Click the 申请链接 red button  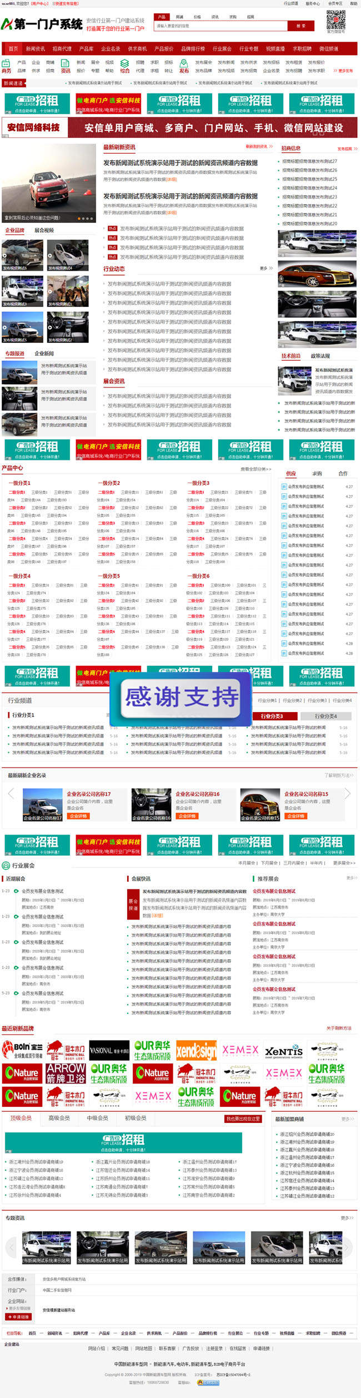click(18, 1317)
